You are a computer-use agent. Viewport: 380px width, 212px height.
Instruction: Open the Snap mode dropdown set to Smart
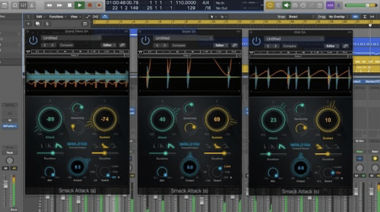coord(301,17)
